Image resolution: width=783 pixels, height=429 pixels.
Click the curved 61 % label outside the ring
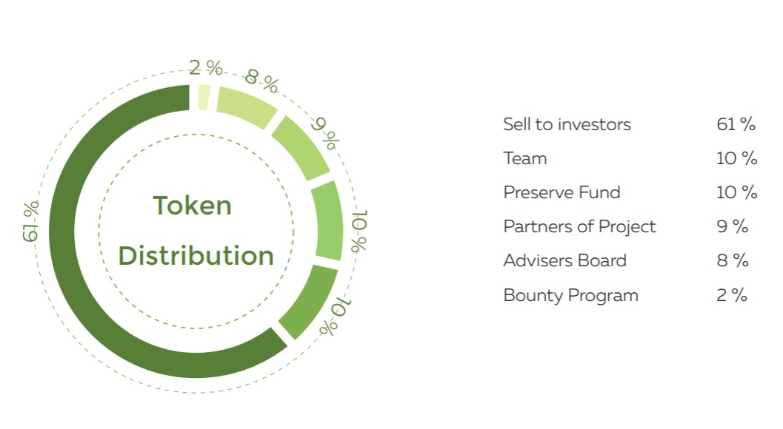[x=31, y=222]
